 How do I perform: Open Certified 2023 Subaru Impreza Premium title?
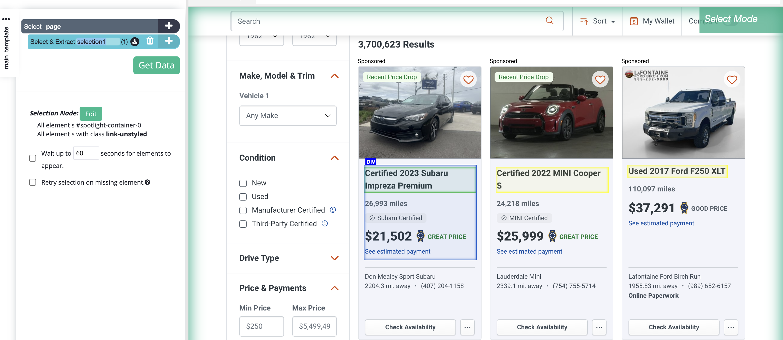pyautogui.click(x=420, y=179)
